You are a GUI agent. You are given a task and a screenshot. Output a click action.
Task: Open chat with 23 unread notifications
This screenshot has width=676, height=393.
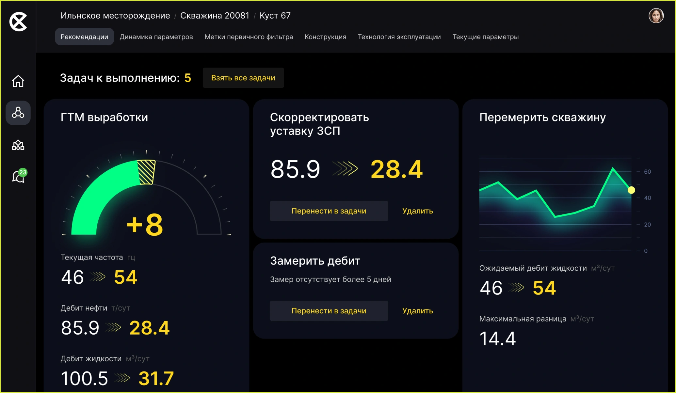(18, 177)
